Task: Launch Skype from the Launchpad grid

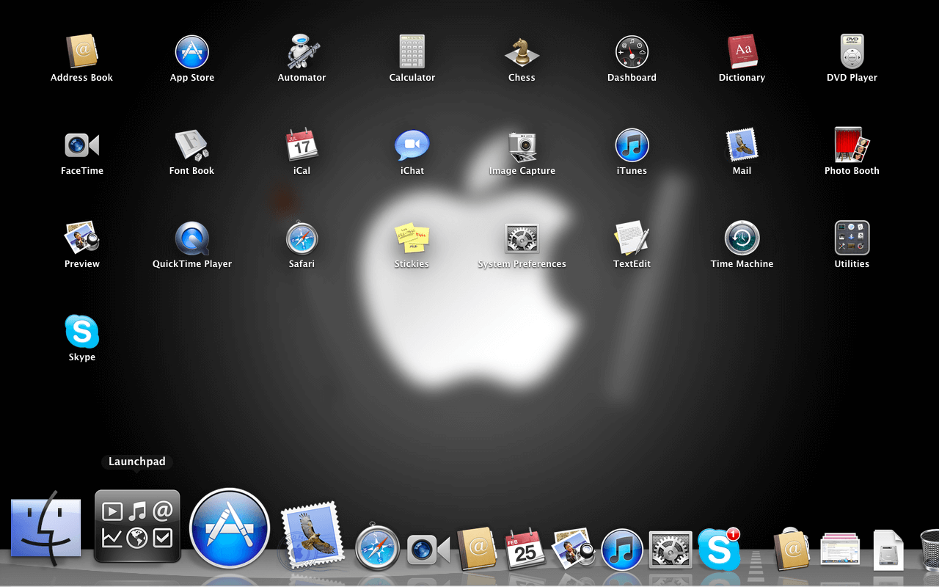Action: coord(81,332)
